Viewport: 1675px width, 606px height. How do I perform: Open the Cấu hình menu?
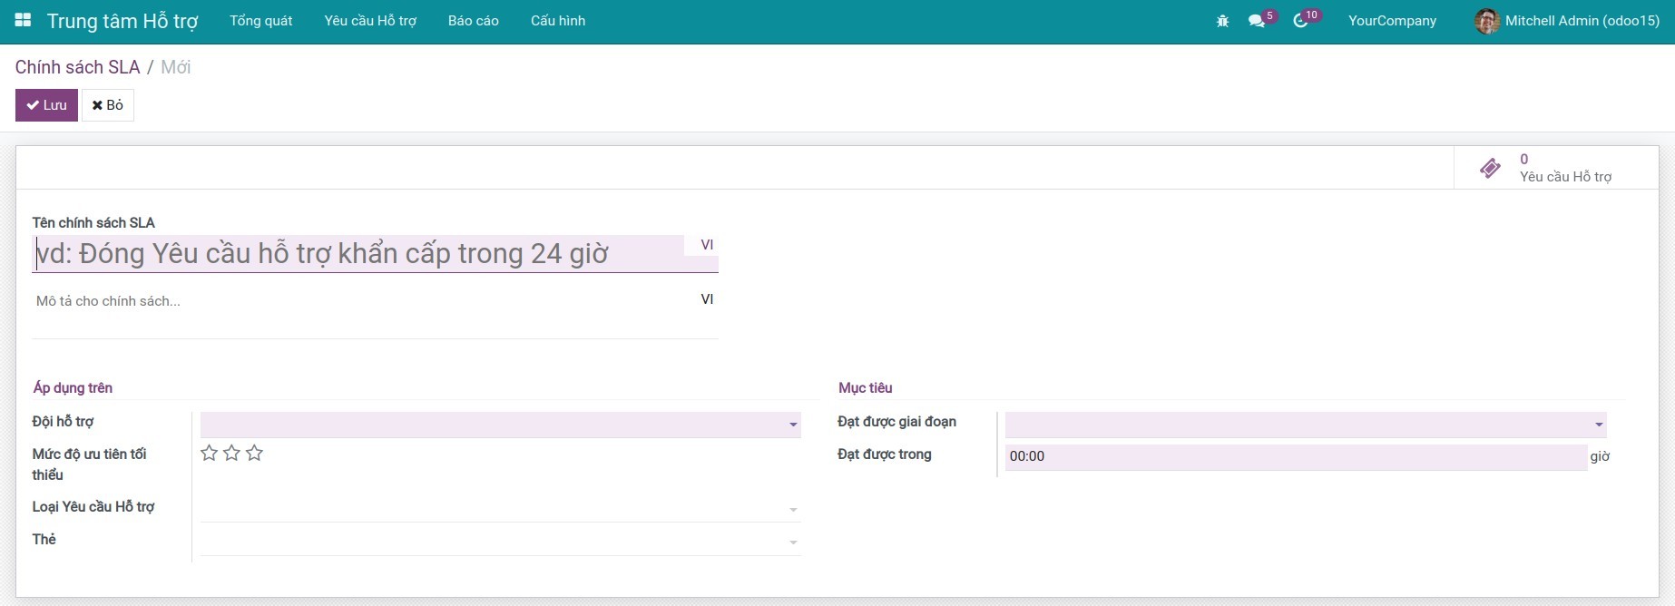tap(557, 21)
